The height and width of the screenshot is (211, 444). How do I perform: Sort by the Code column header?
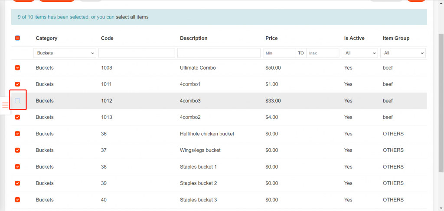click(107, 38)
